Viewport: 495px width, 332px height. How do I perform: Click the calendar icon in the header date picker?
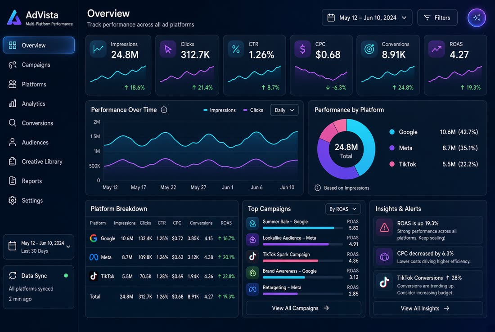click(x=331, y=18)
